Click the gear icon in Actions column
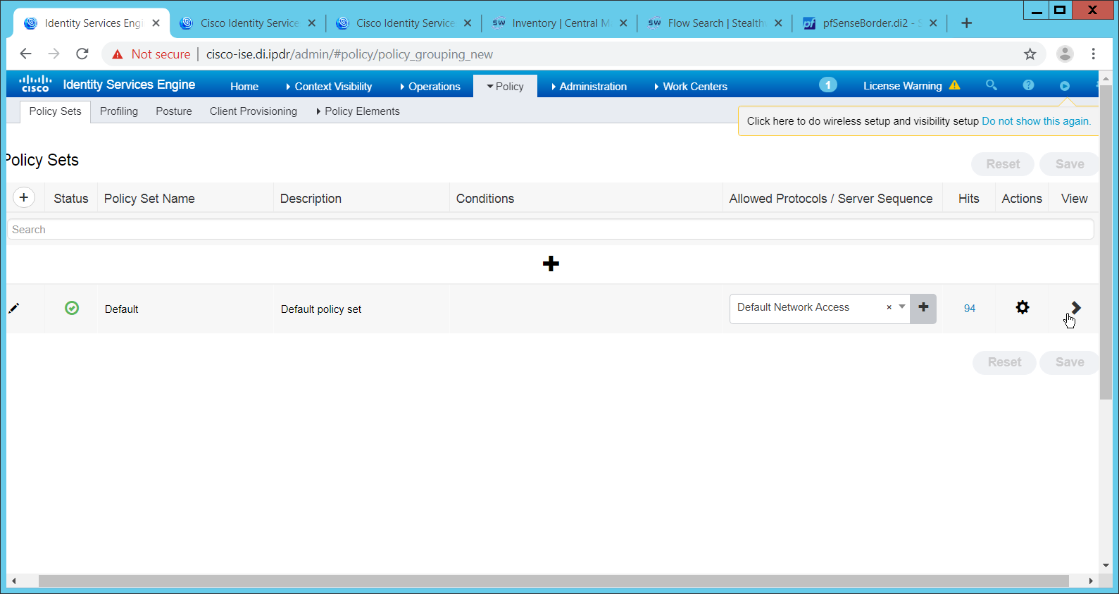 pyautogui.click(x=1023, y=307)
